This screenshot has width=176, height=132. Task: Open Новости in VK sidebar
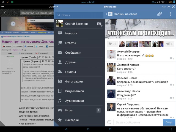[x=79, y=33]
